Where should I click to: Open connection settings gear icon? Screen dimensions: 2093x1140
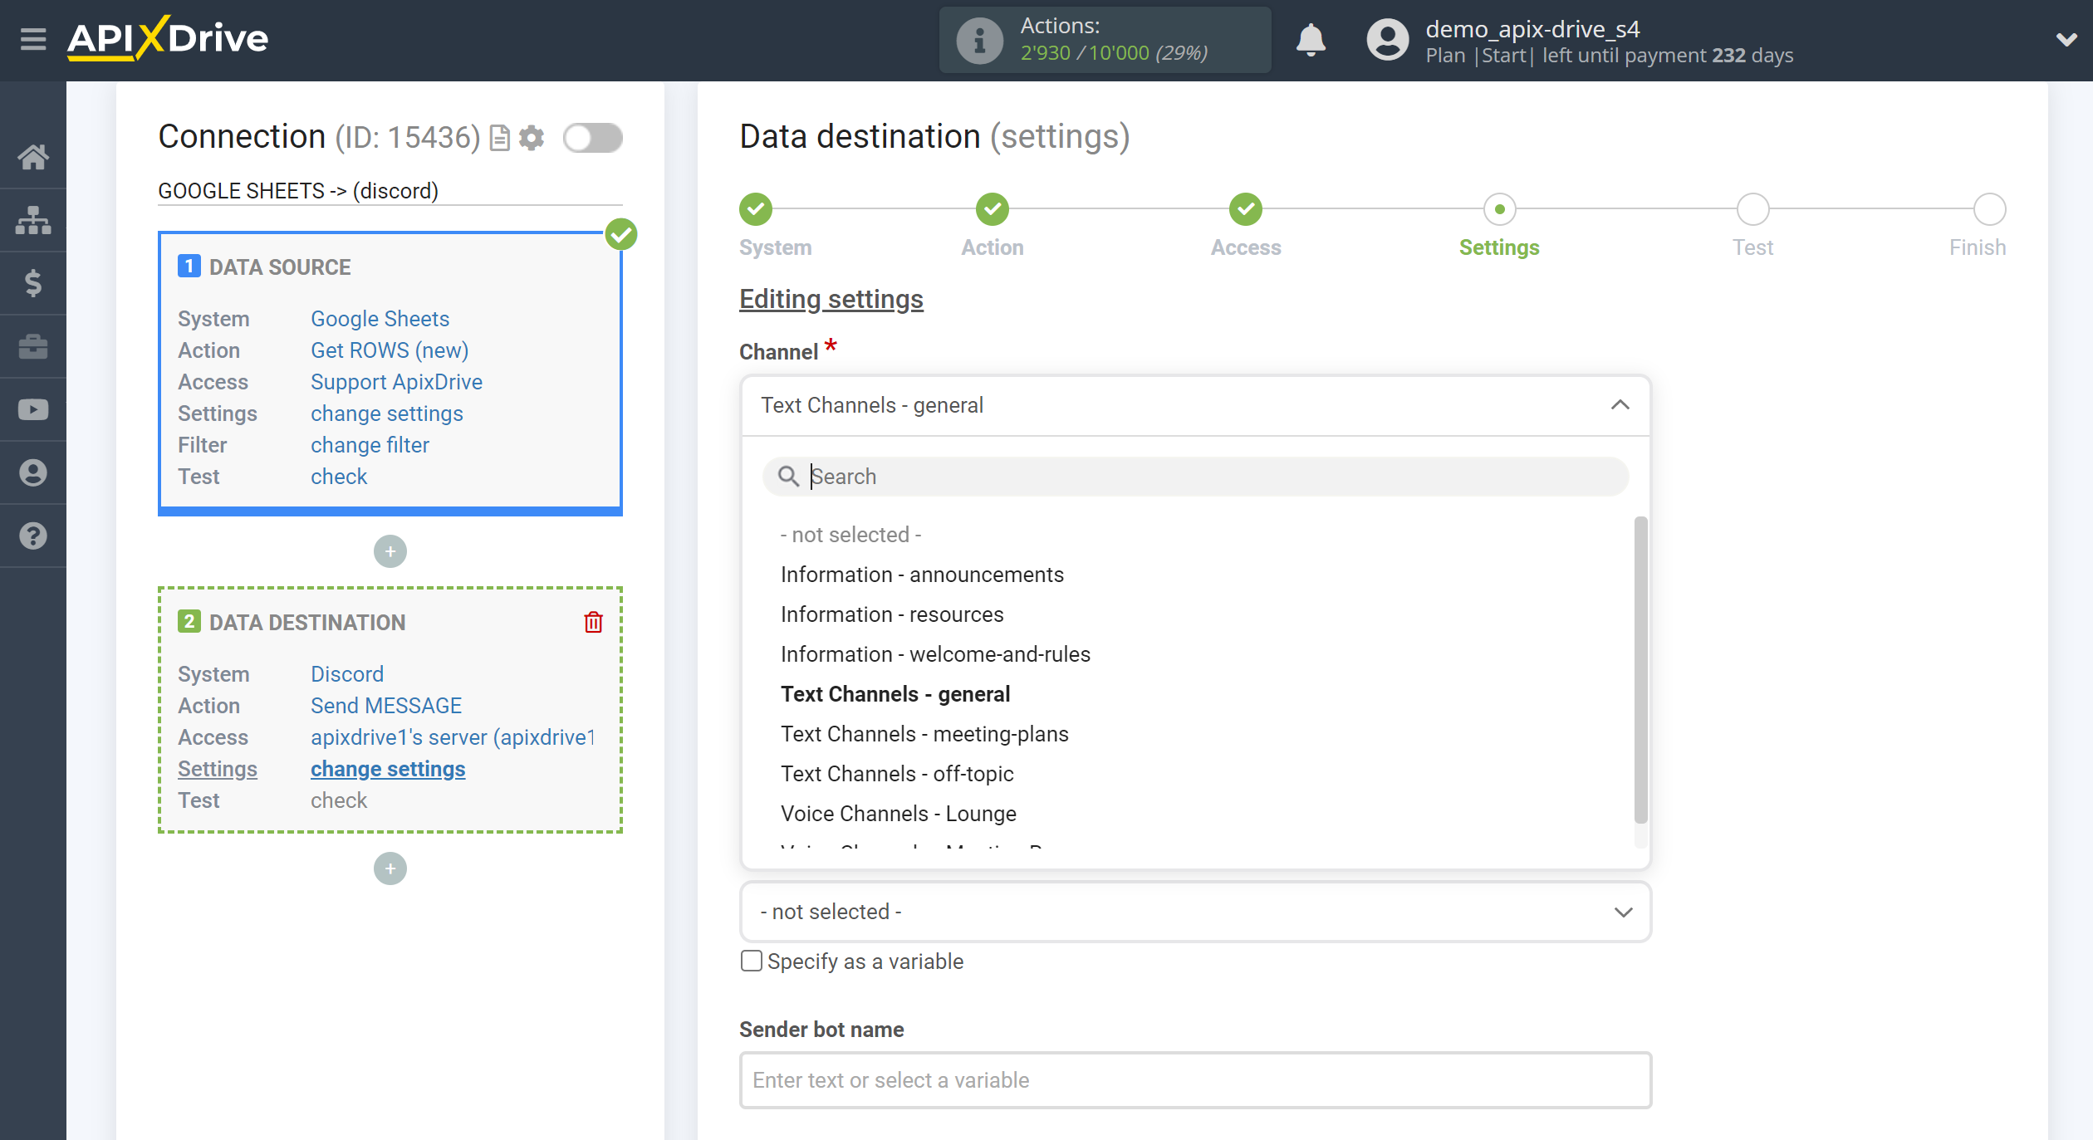pos(532,137)
